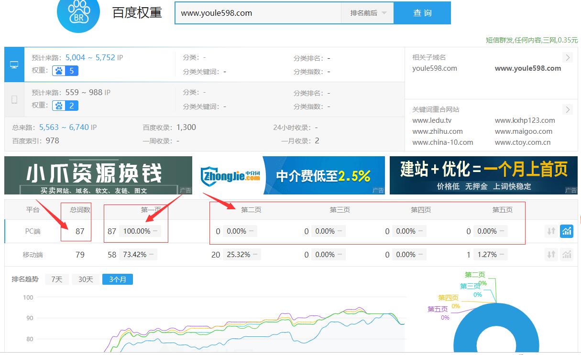Open the www.maigoo.com link
581x355 pixels.
coord(524,131)
